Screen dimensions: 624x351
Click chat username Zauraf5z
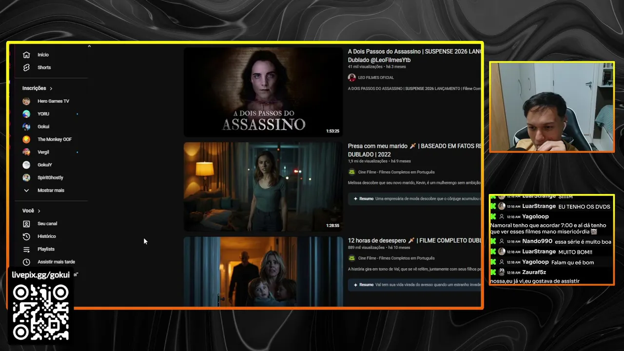(534, 272)
